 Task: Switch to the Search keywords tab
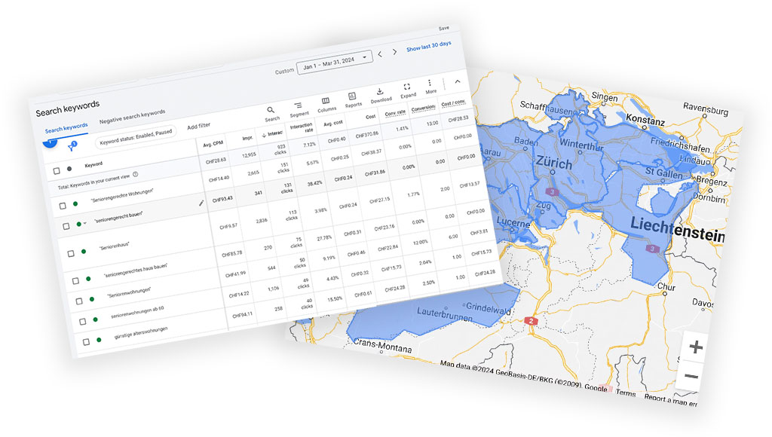coord(66,128)
